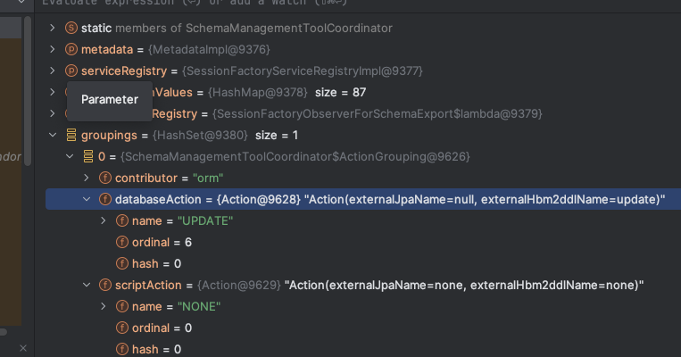Expand the static members node
This screenshot has height=357, width=681.
[x=53, y=29]
